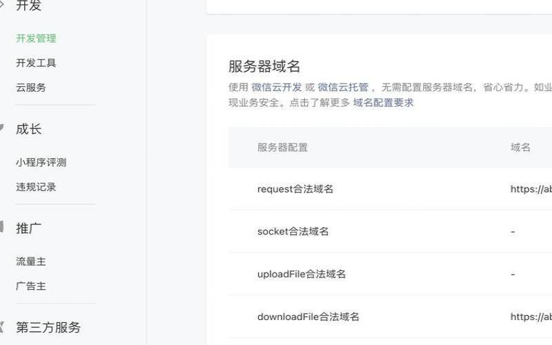Select 云服务 in the sidebar
The height and width of the screenshot is (345, 552).
pyautogui.click(x=31, y=88)
